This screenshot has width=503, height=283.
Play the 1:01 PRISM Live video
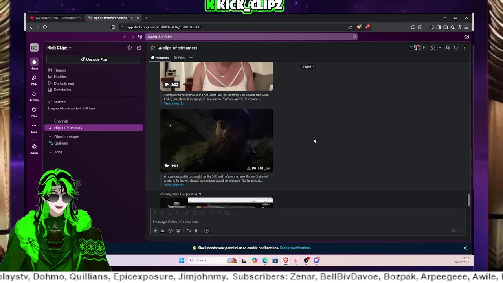pos(167,166)
